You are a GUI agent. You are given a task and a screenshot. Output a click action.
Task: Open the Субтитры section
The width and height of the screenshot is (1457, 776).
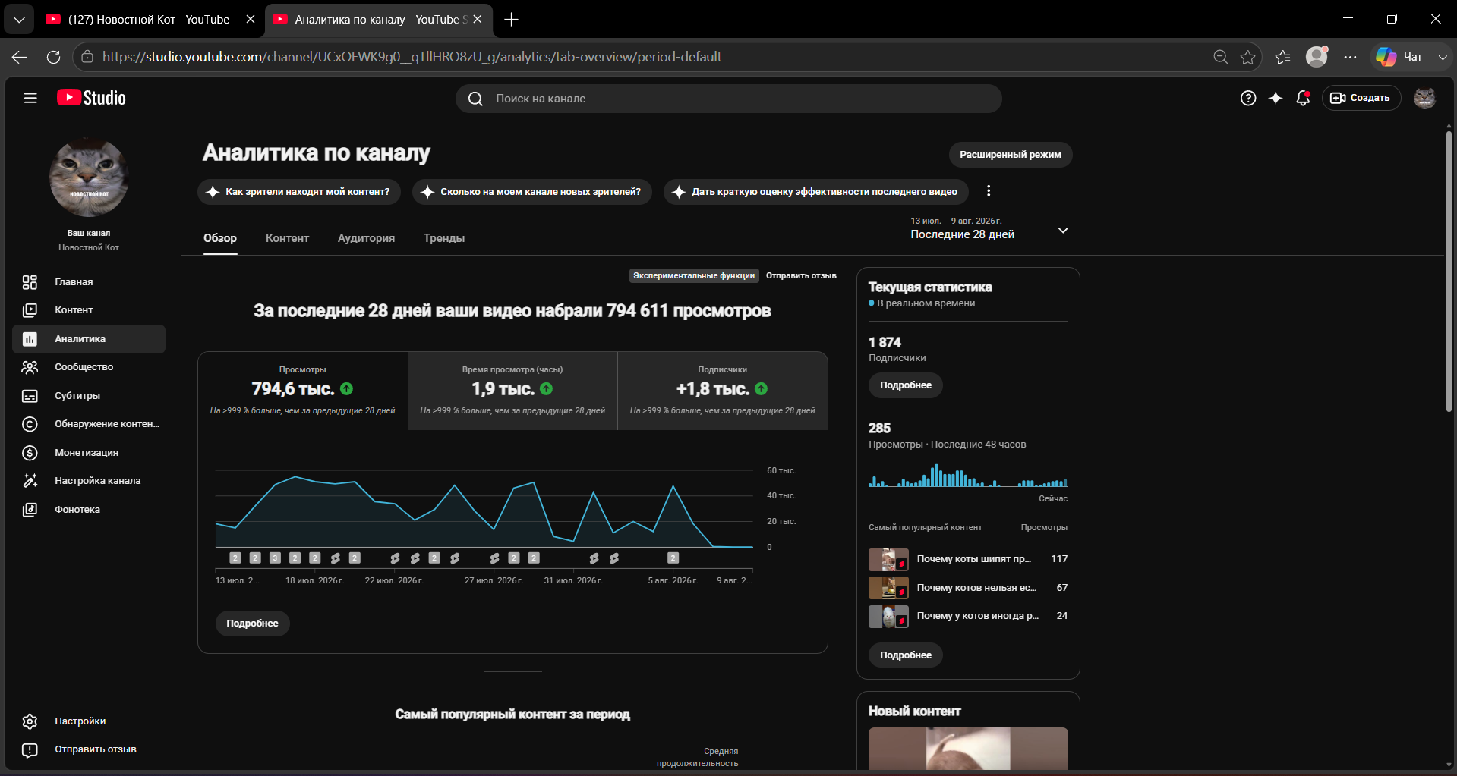tap(89, 396)
